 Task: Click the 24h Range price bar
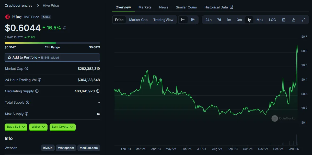[52, 43]
